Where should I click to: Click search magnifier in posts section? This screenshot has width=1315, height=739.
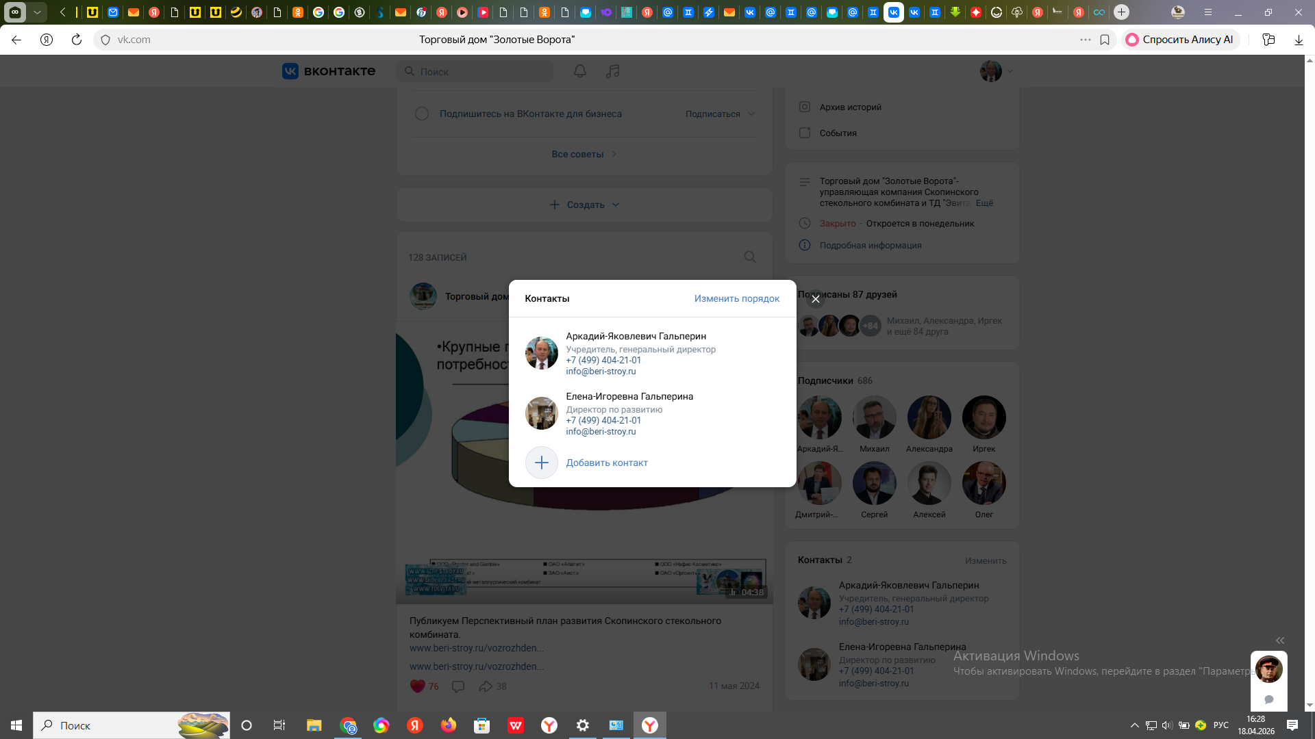[750, 257]
